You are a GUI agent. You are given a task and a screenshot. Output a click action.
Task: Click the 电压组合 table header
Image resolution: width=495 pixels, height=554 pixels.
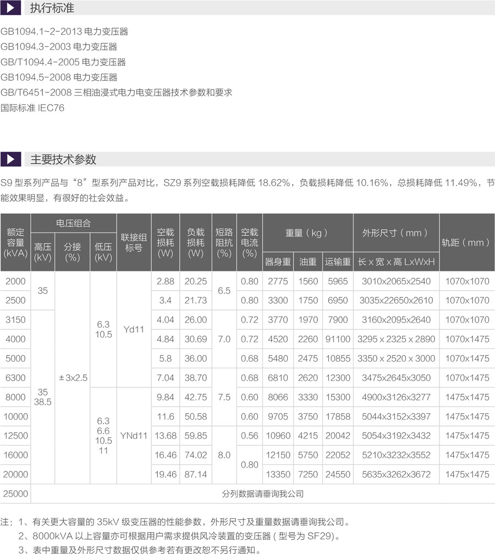74,223
